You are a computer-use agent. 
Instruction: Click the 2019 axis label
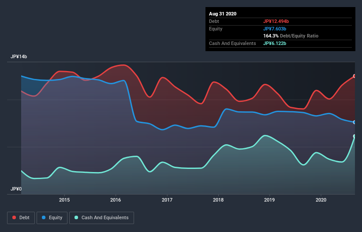tap(269, 200)
